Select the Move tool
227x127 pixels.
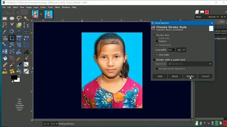26,31
